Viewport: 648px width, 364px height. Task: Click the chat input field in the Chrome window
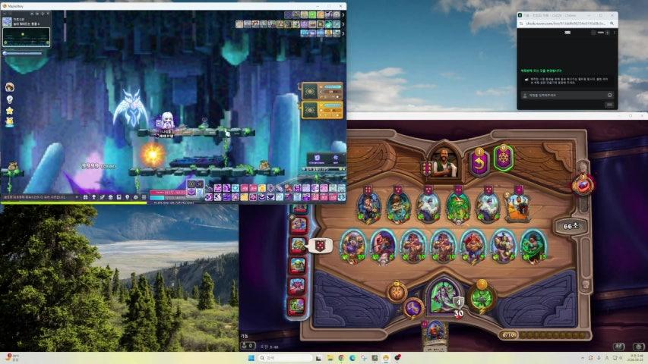tap(567, 96)
